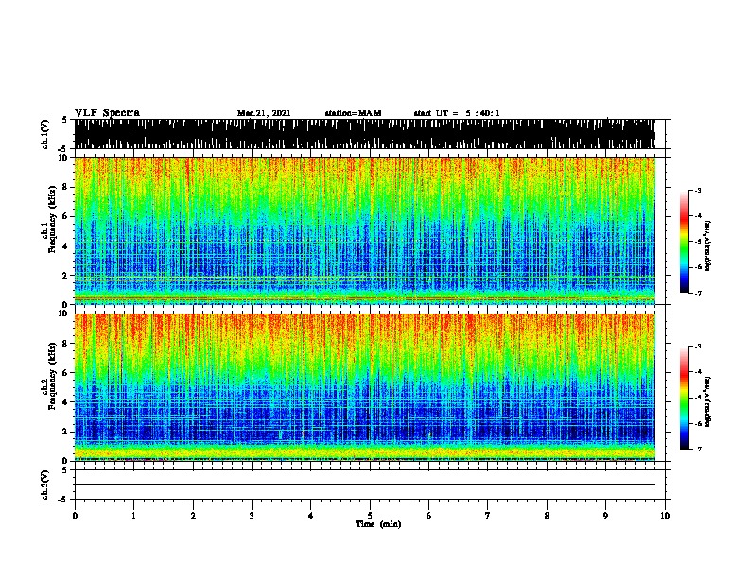
Task: Click the color bar label beside ch.2
Action: coord(708,401)
